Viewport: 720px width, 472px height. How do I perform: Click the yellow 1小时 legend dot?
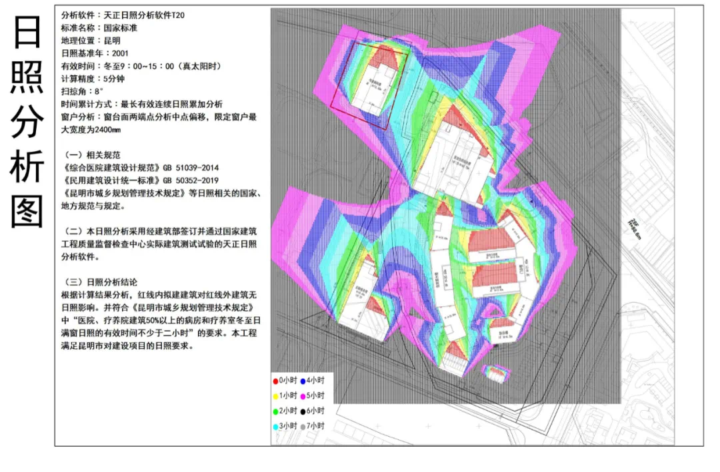coord(275,396)
